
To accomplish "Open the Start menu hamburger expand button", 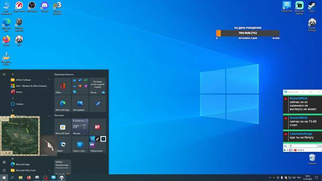I will [4, 74].
